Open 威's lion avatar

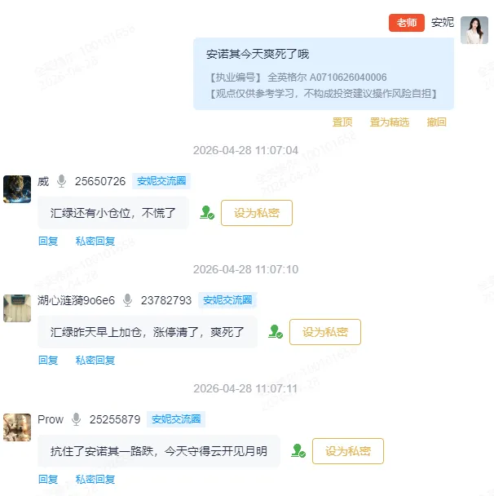(17, 189)
